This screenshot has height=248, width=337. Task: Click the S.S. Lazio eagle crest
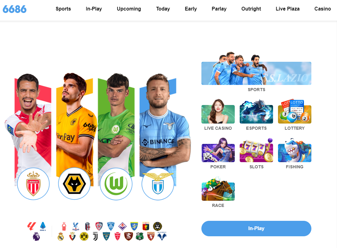[158, 184]
